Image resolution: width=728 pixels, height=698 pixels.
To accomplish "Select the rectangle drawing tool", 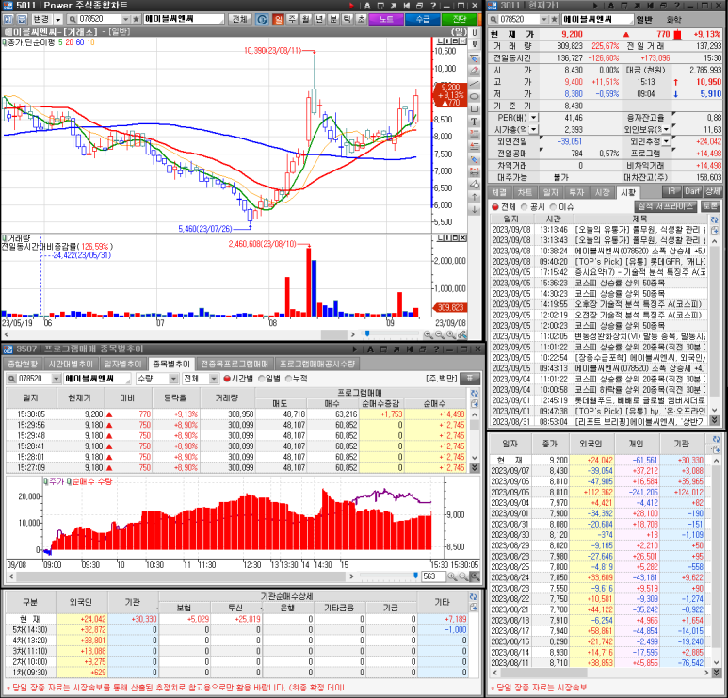I will coord(474,108).
